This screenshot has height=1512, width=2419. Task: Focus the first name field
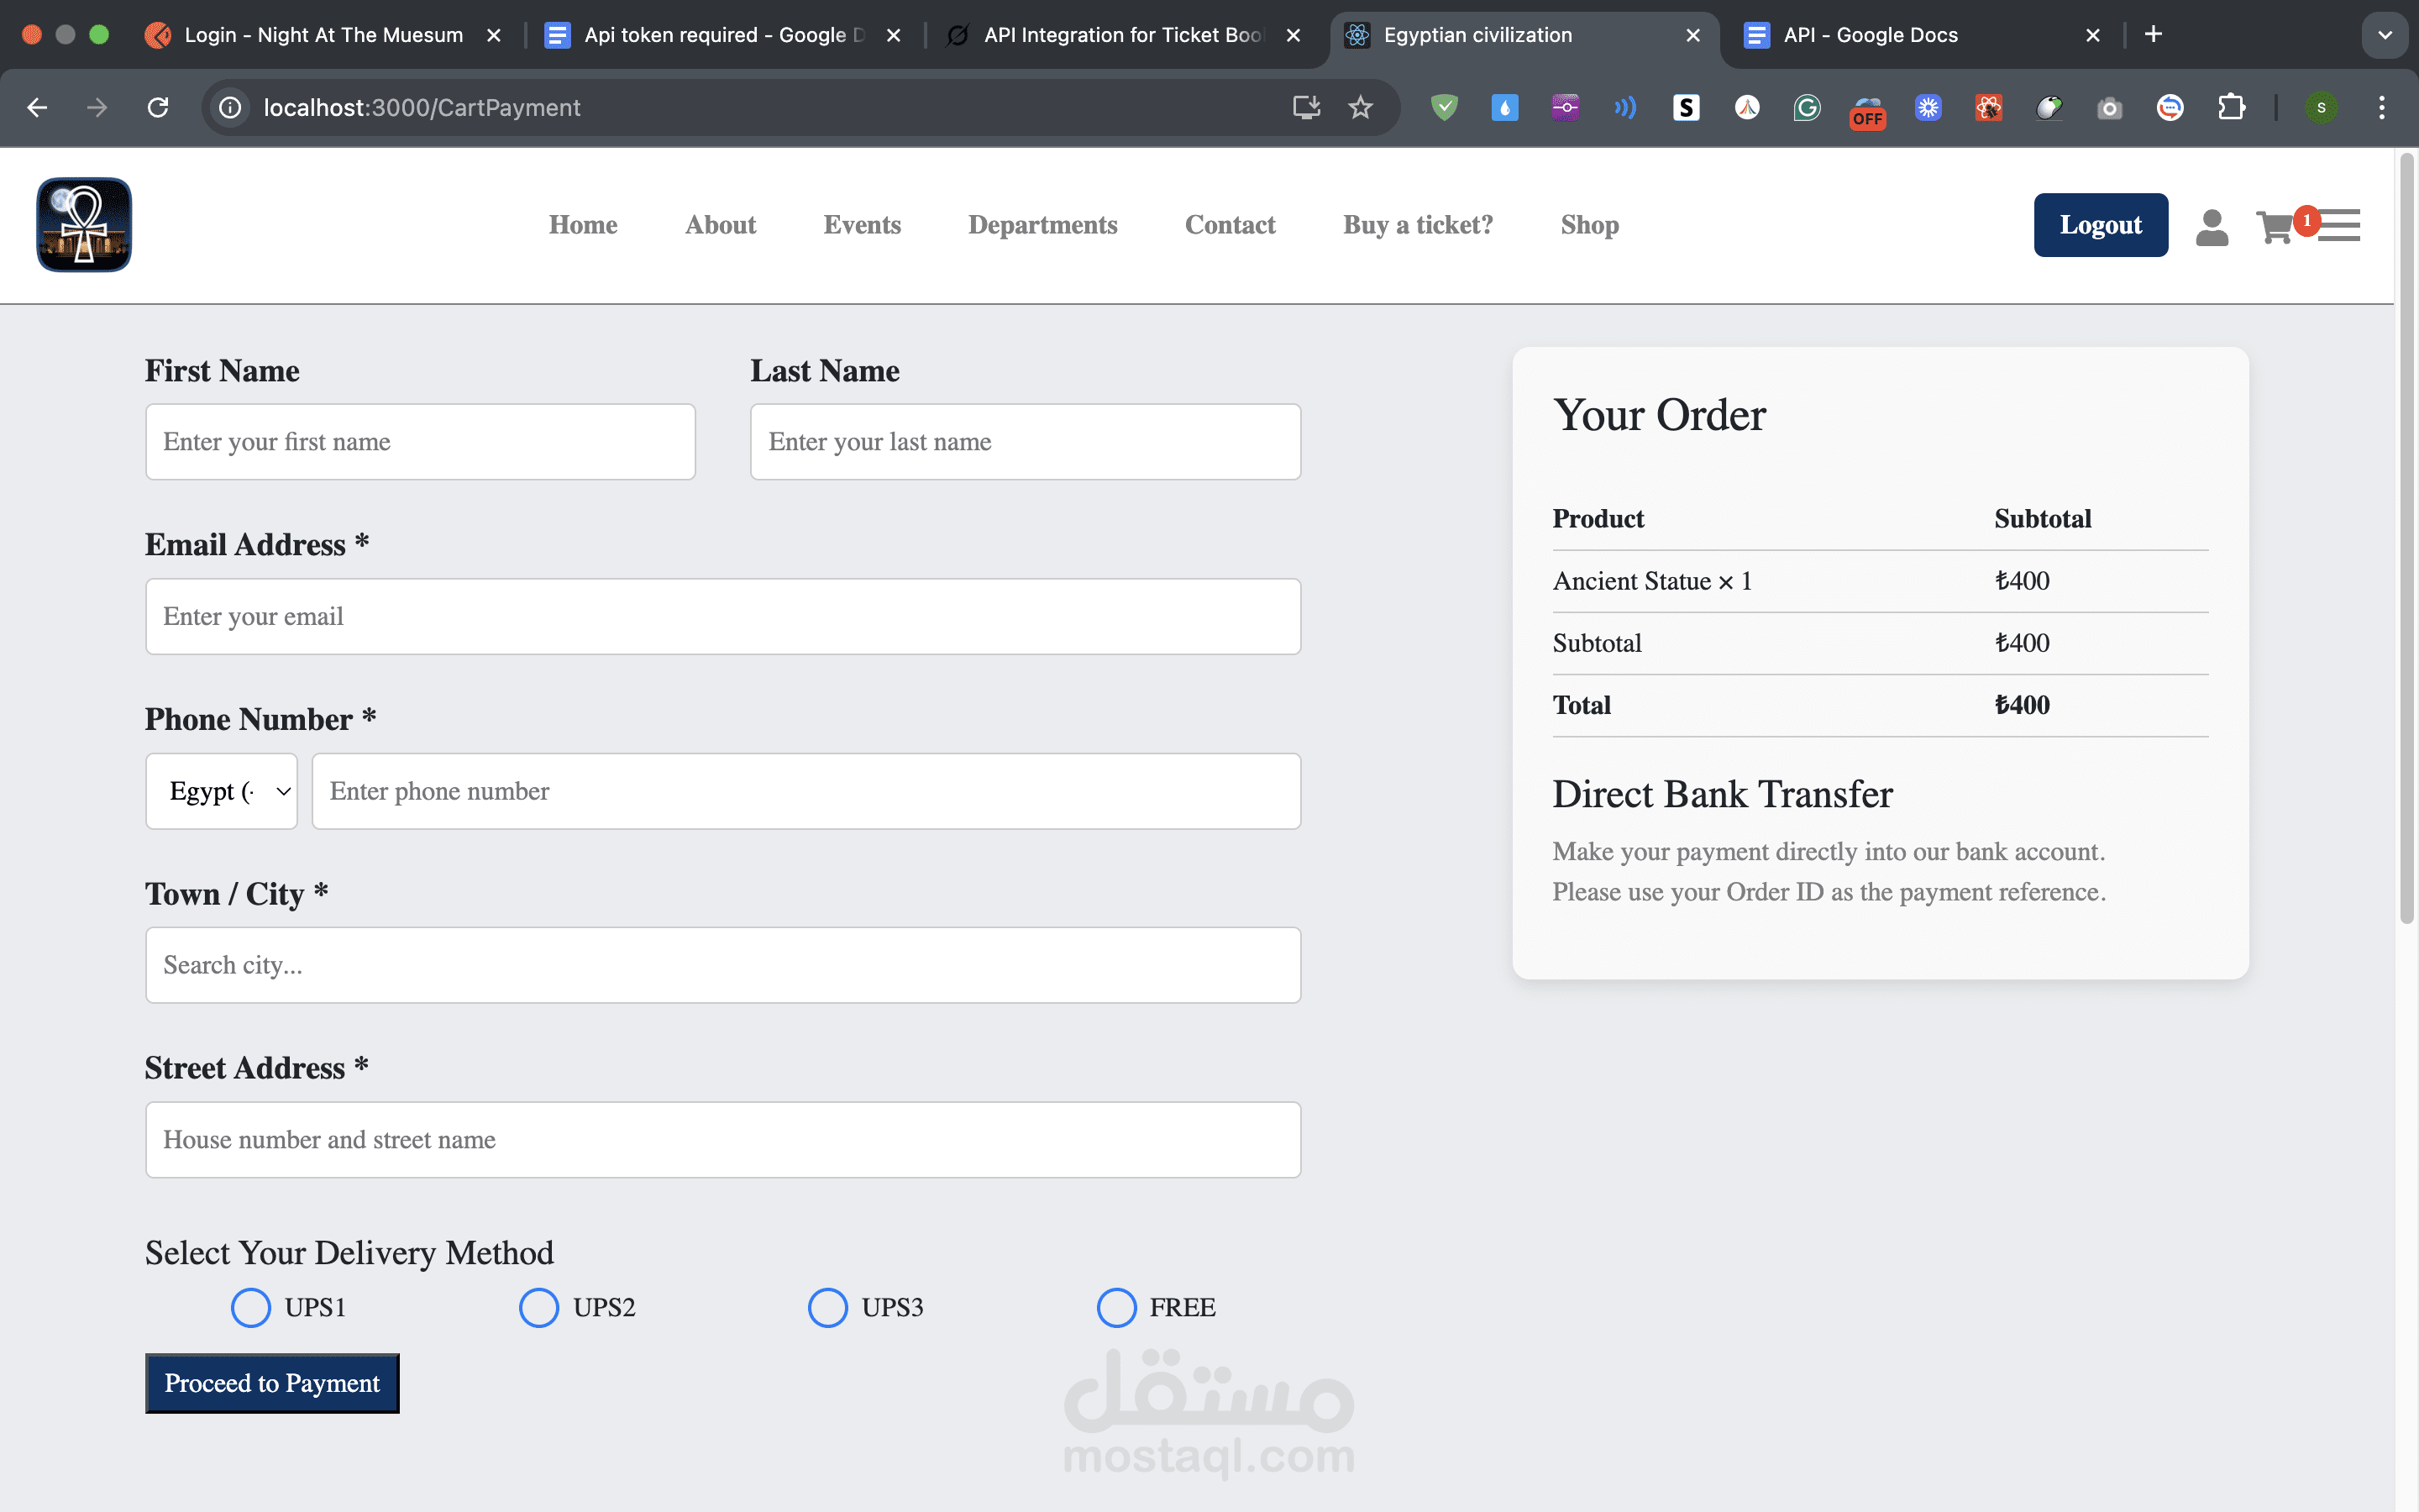(420, 442)
